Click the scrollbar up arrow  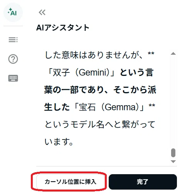[x=173, y=54]
